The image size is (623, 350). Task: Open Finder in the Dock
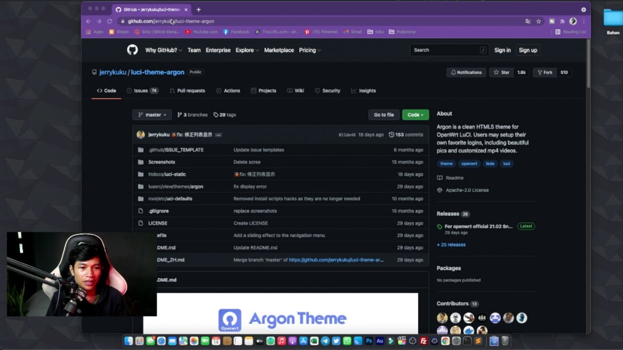[128, 341]
